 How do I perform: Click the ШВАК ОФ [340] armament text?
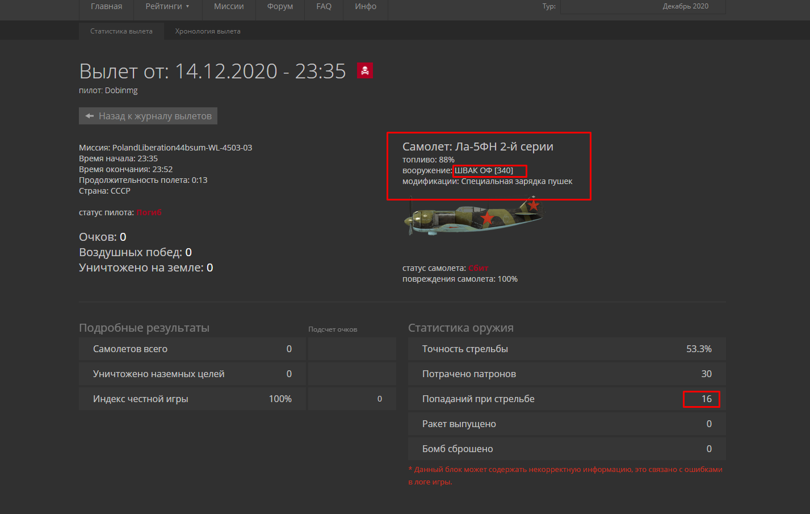pyautogui.click(x=484, y=170)
